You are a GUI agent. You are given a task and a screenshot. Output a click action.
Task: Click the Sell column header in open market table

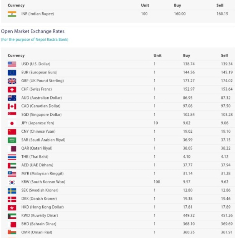point(224,56)
